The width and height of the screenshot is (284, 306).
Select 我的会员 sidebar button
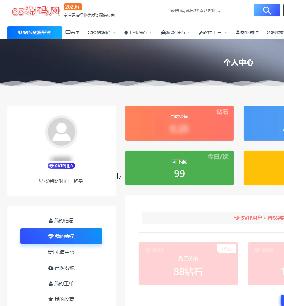coord(61,236)
